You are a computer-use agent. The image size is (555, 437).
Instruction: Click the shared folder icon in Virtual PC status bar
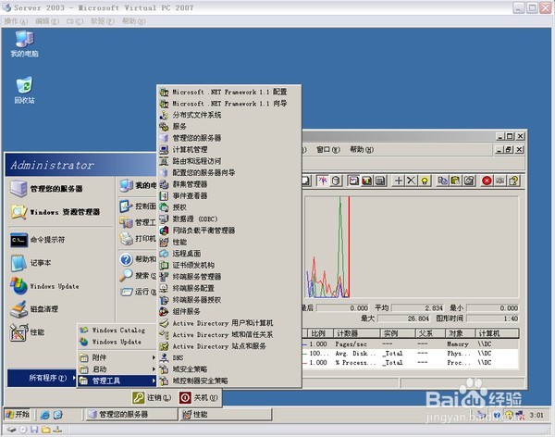point(45,430)
